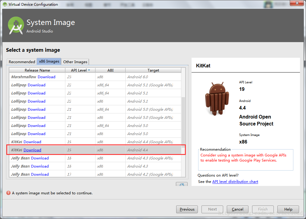The height and width of the screenshot is (219, 306).
Task: Click the ABI column header
Action: click(x=111, y=70)
